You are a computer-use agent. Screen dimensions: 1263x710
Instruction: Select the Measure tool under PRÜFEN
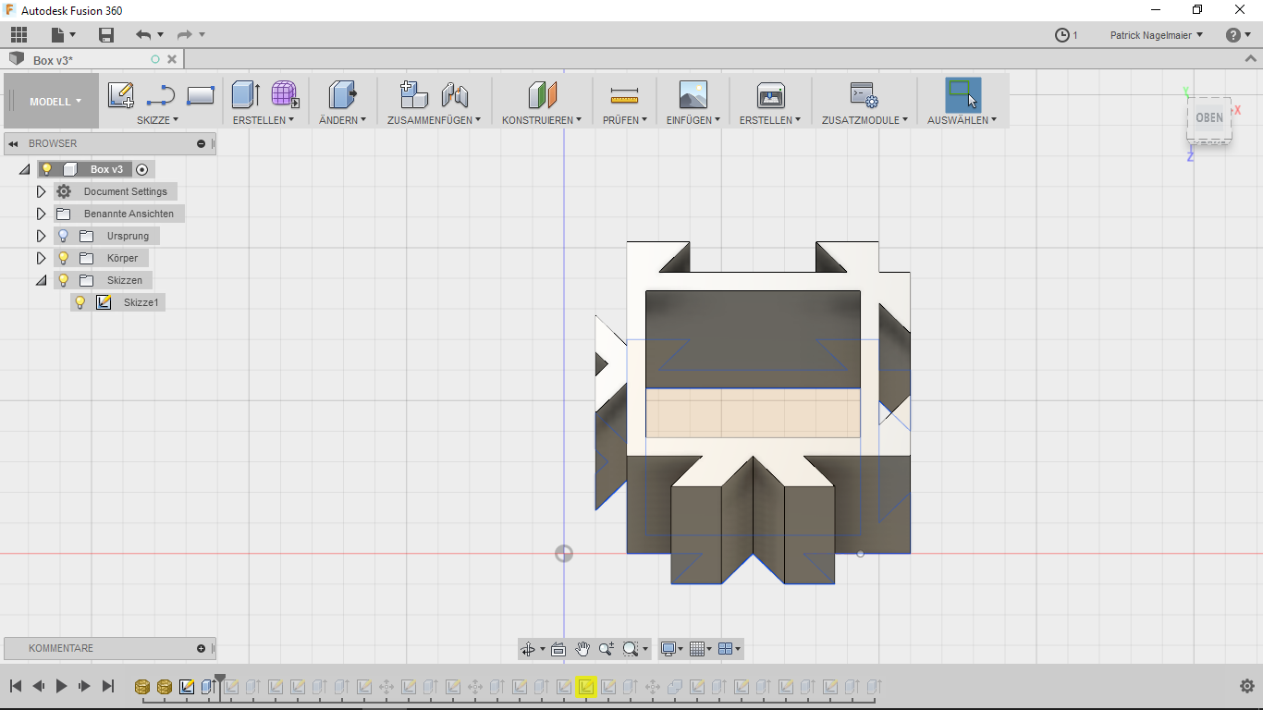pyautogui.click(x=623, y=92)
